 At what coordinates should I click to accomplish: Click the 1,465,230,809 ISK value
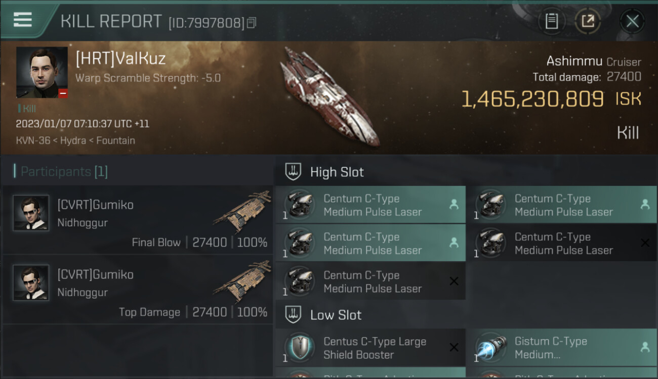(532, 99)
